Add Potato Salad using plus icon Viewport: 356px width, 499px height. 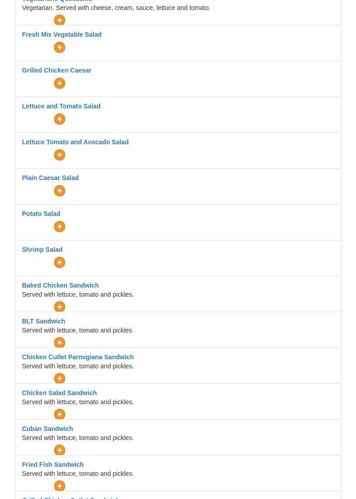point(59,226)
